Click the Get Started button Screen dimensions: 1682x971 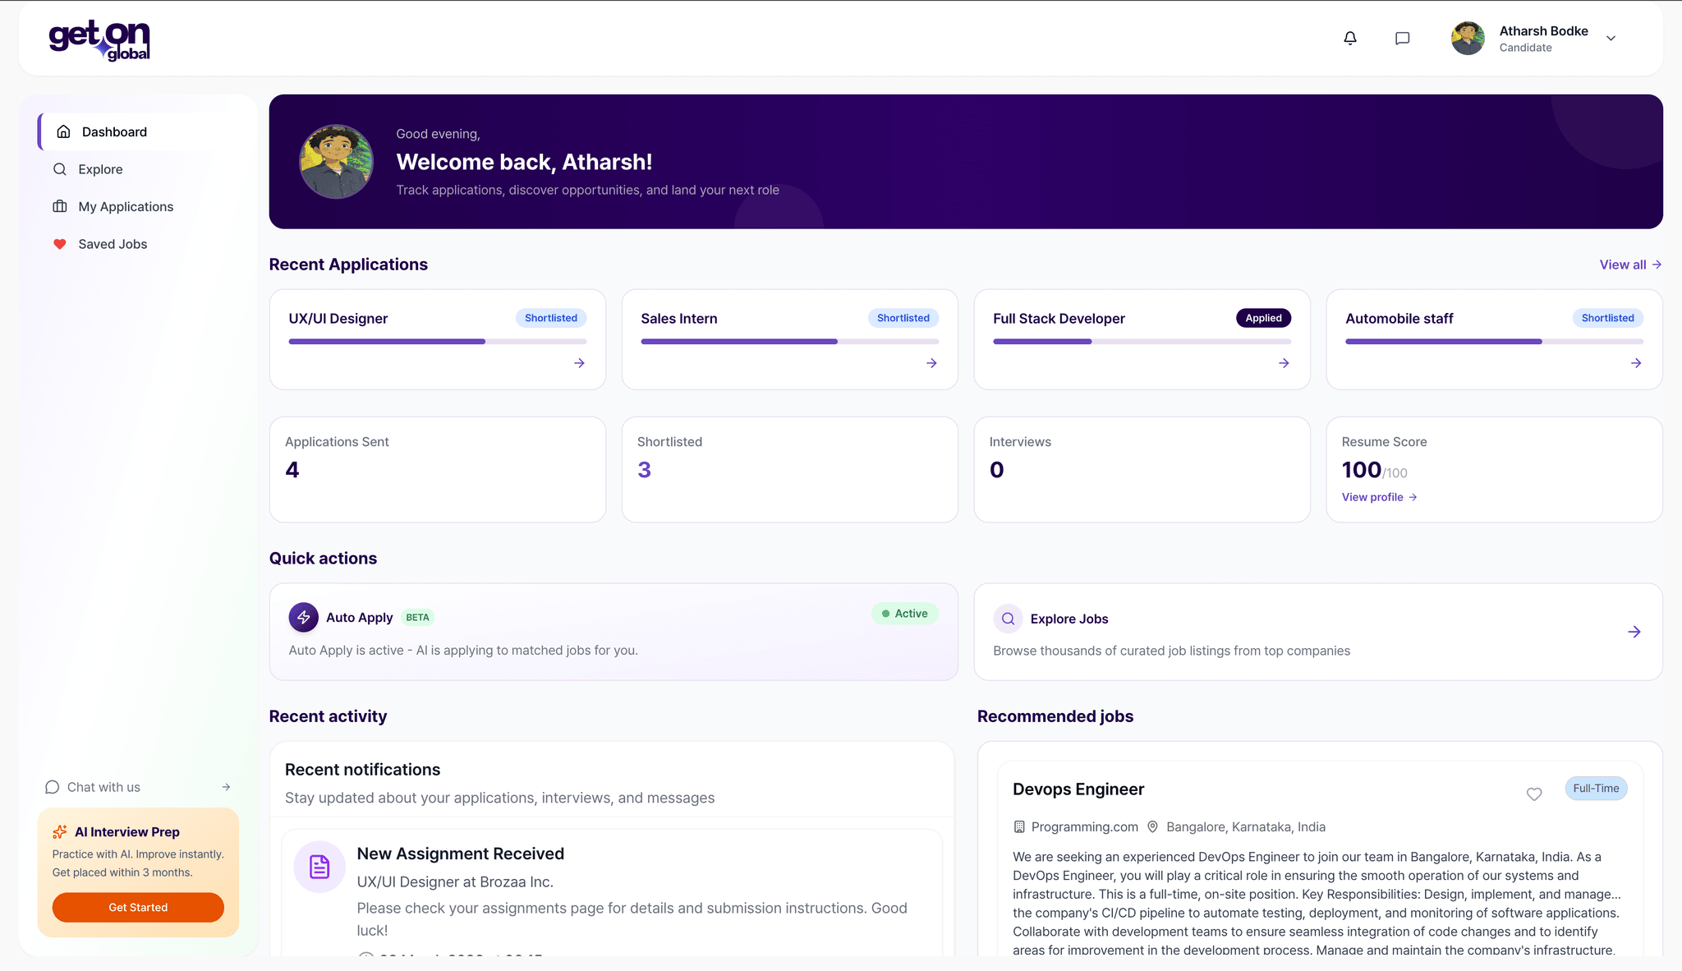(138, 907)
